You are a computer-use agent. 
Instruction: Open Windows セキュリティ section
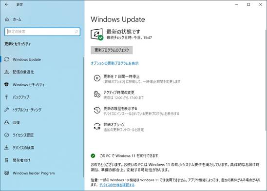click(x=29, y=85)
